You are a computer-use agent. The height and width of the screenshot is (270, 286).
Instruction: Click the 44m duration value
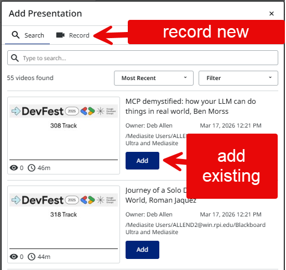44,257
